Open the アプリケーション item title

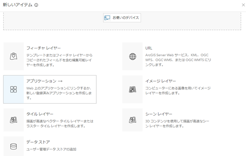point(41,81)
